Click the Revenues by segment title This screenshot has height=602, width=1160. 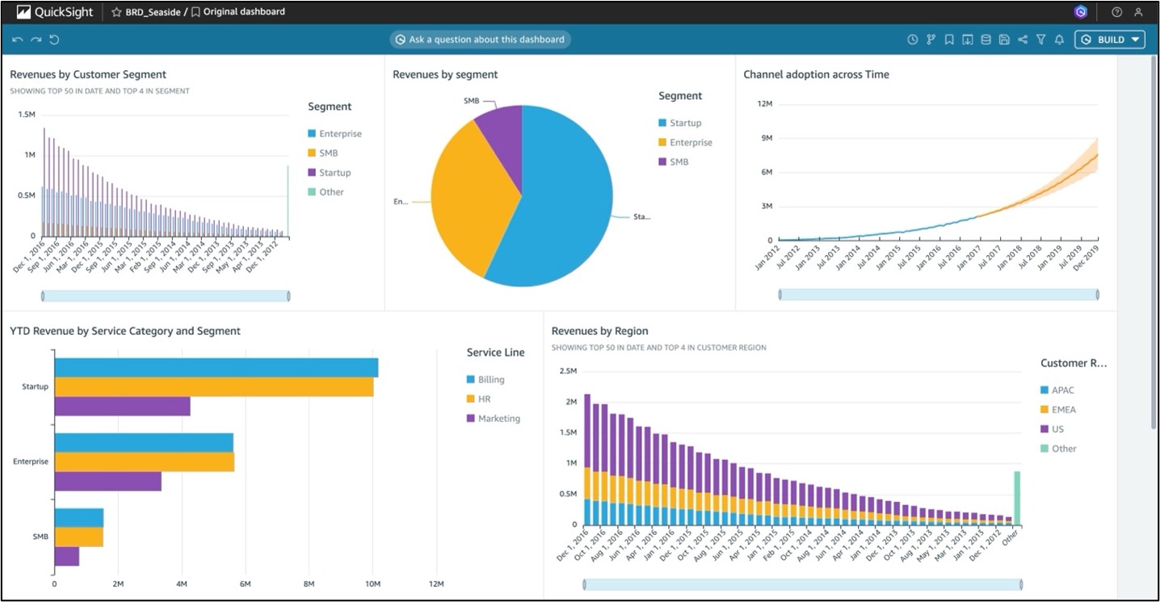[x=445, y=74]
